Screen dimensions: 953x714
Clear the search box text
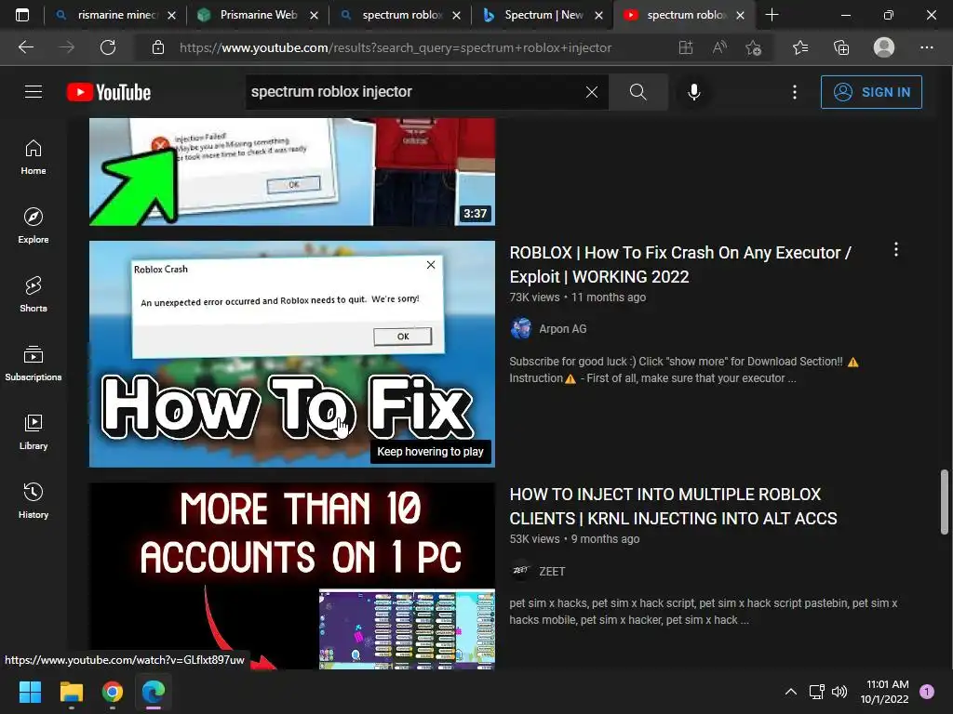click(591, 92)
